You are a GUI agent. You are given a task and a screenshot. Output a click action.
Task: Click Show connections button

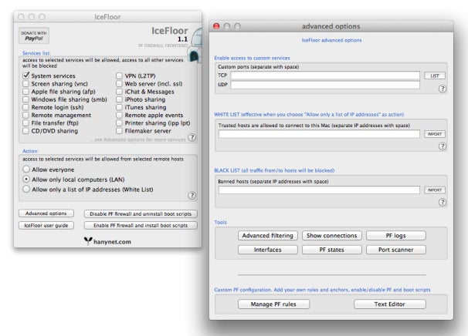point(332,235)
